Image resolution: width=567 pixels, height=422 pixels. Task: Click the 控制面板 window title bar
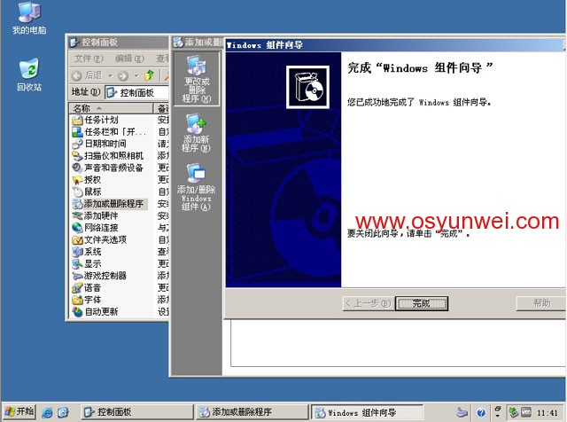119,42
